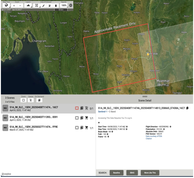Copy the scene name using copy icon
The width and height of the screenshot is (194, 178).
188,108
